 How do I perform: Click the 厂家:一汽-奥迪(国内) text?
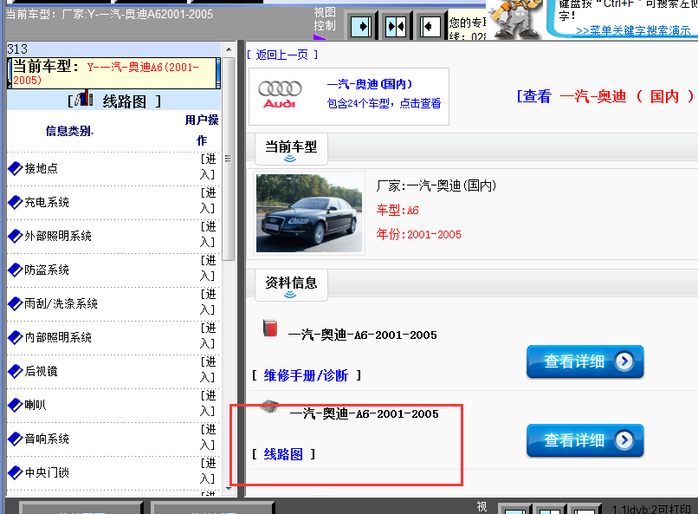[x=436, y=185]
